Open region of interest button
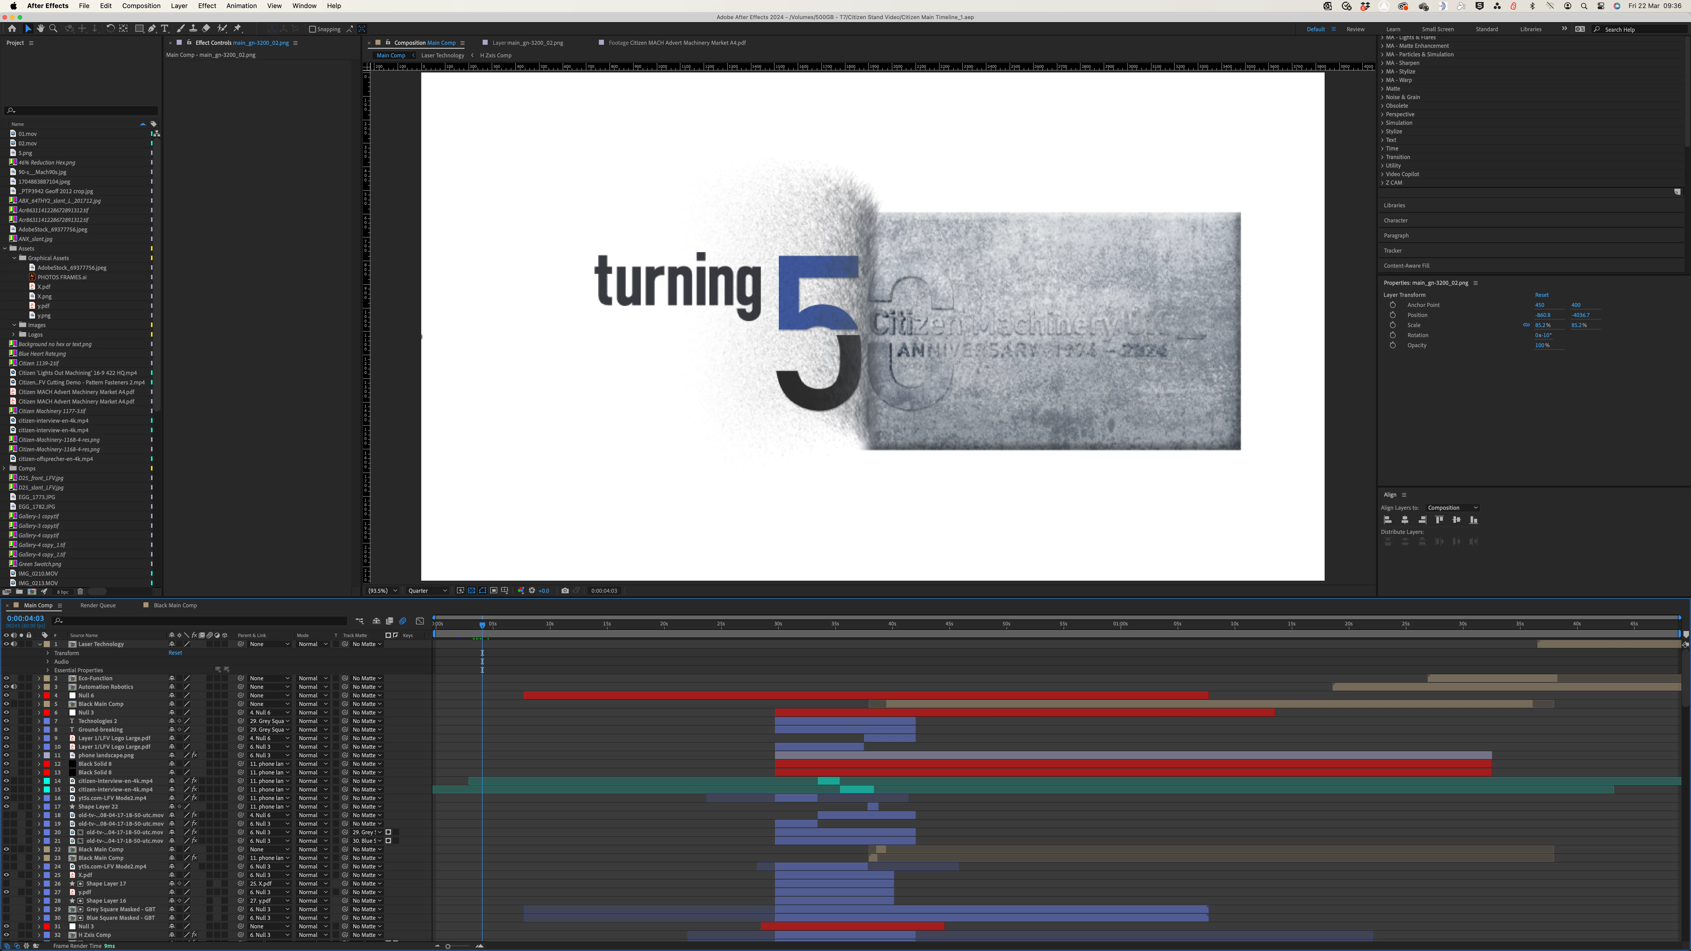The image size is (1691, 951). pos(494,591)
